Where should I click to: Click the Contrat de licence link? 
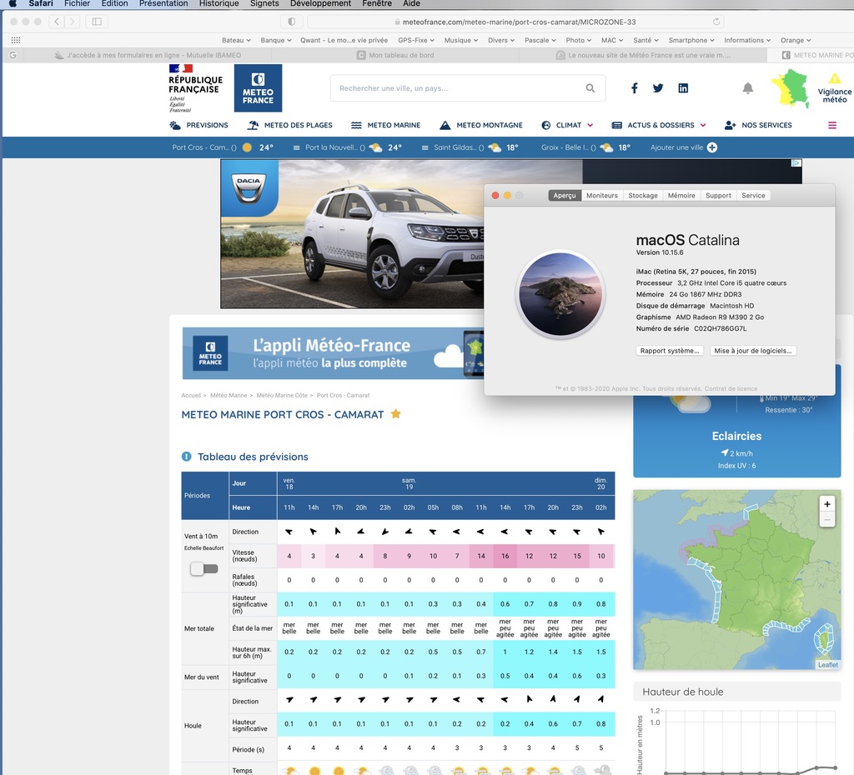[x=731, y=388]
